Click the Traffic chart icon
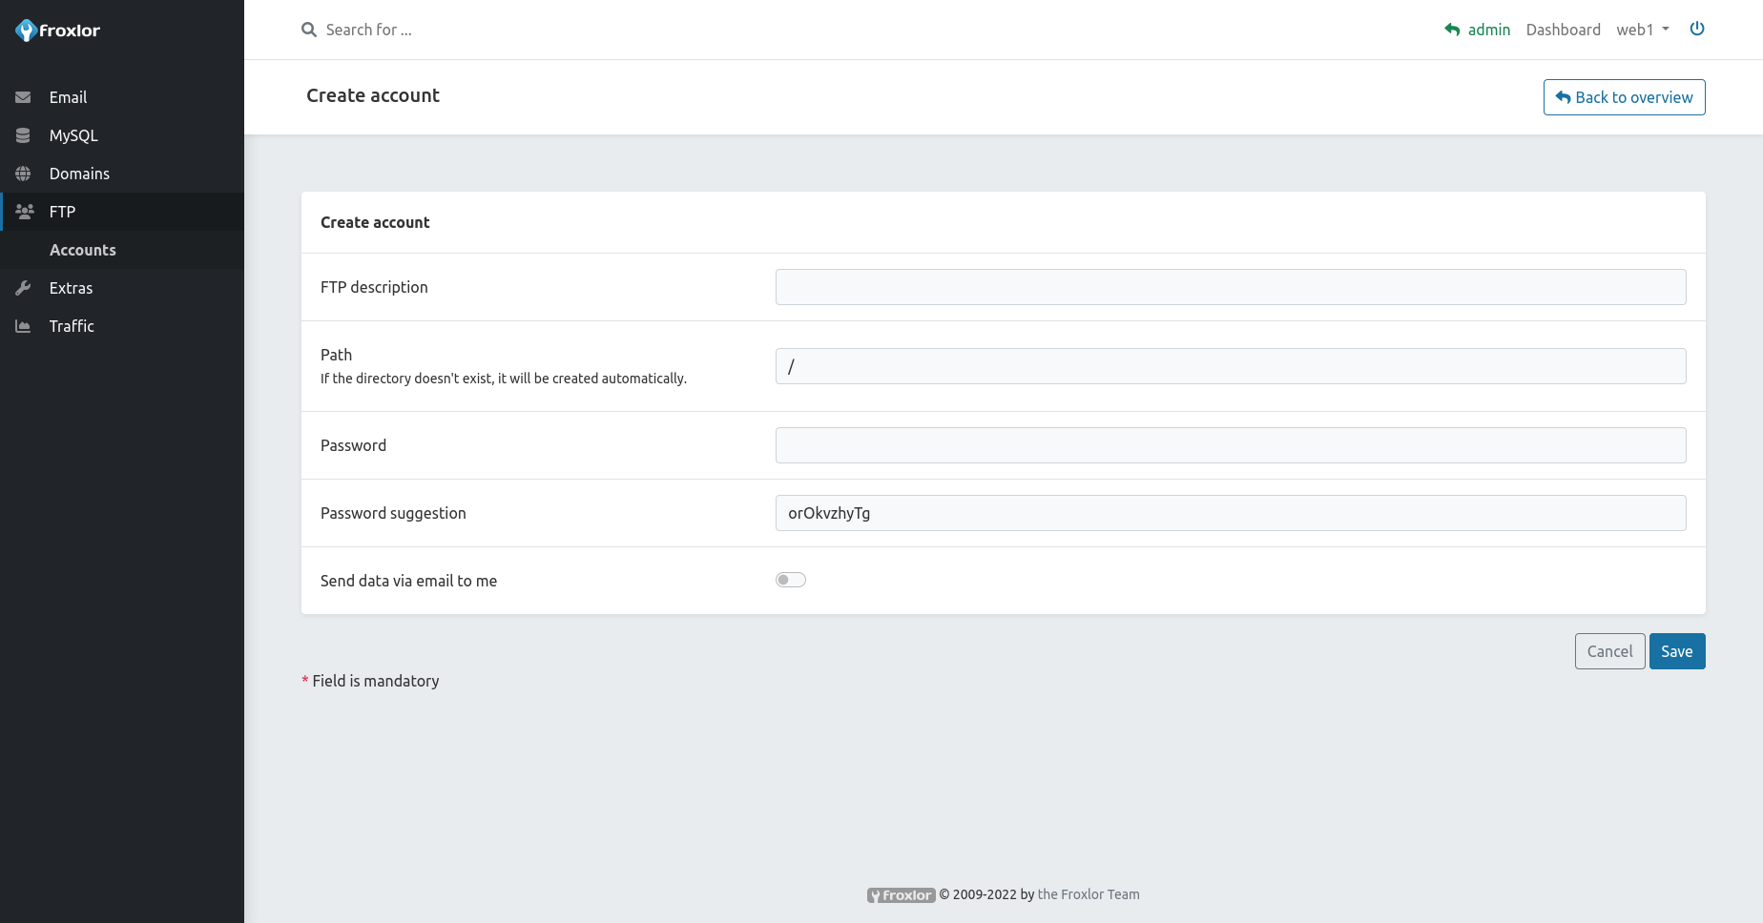The image size is (1763, 923). pyautogui.click(x=23, y=326)
